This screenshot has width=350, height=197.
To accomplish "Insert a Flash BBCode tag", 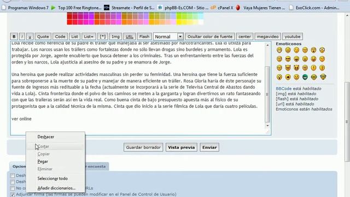I will coord(144,37).
